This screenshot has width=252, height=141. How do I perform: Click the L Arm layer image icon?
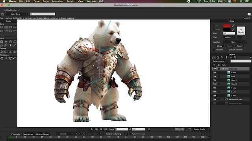pos(229,96)
